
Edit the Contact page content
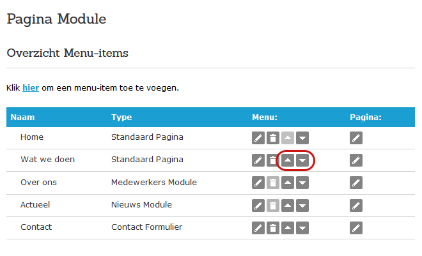pyautogui.click(x=356, y=228)
